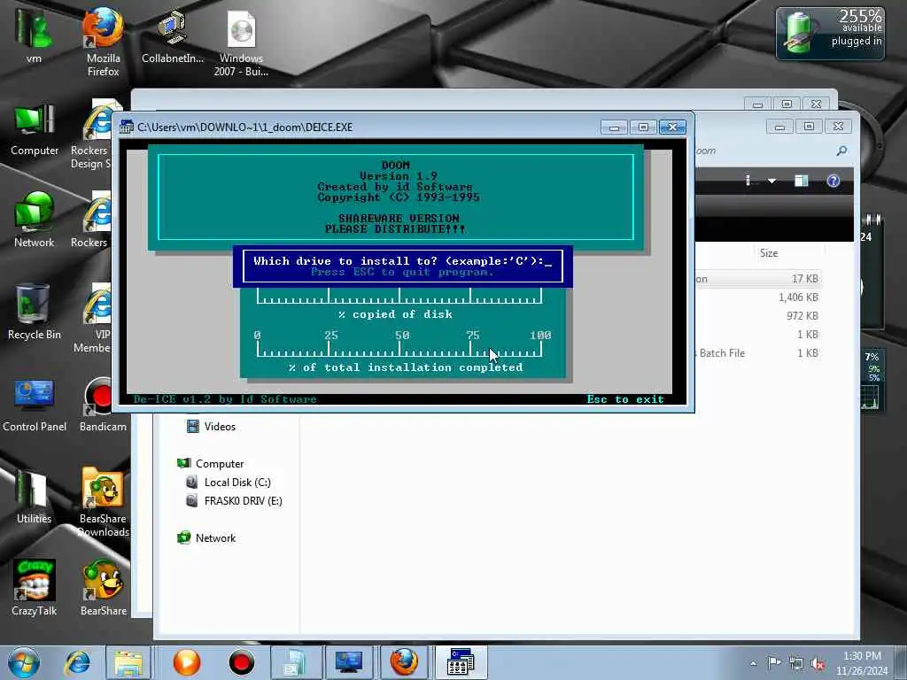
Task: Open the Network desktop icon
Action: click(x=35, y=220)
